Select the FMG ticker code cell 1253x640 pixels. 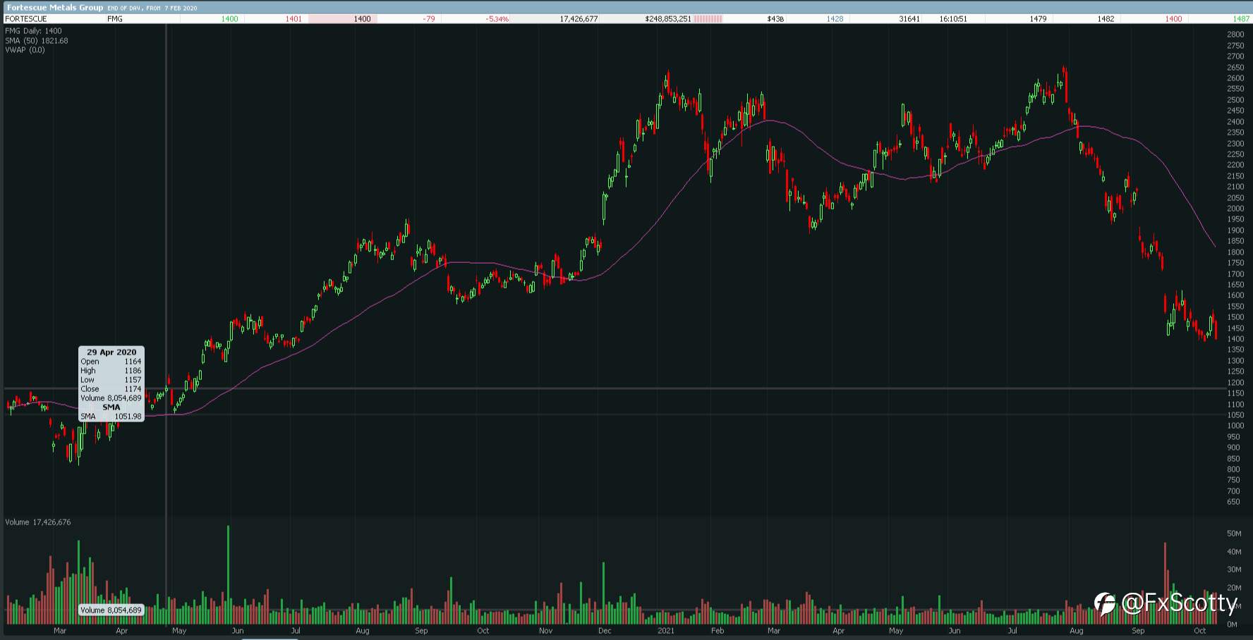point(114,19)
